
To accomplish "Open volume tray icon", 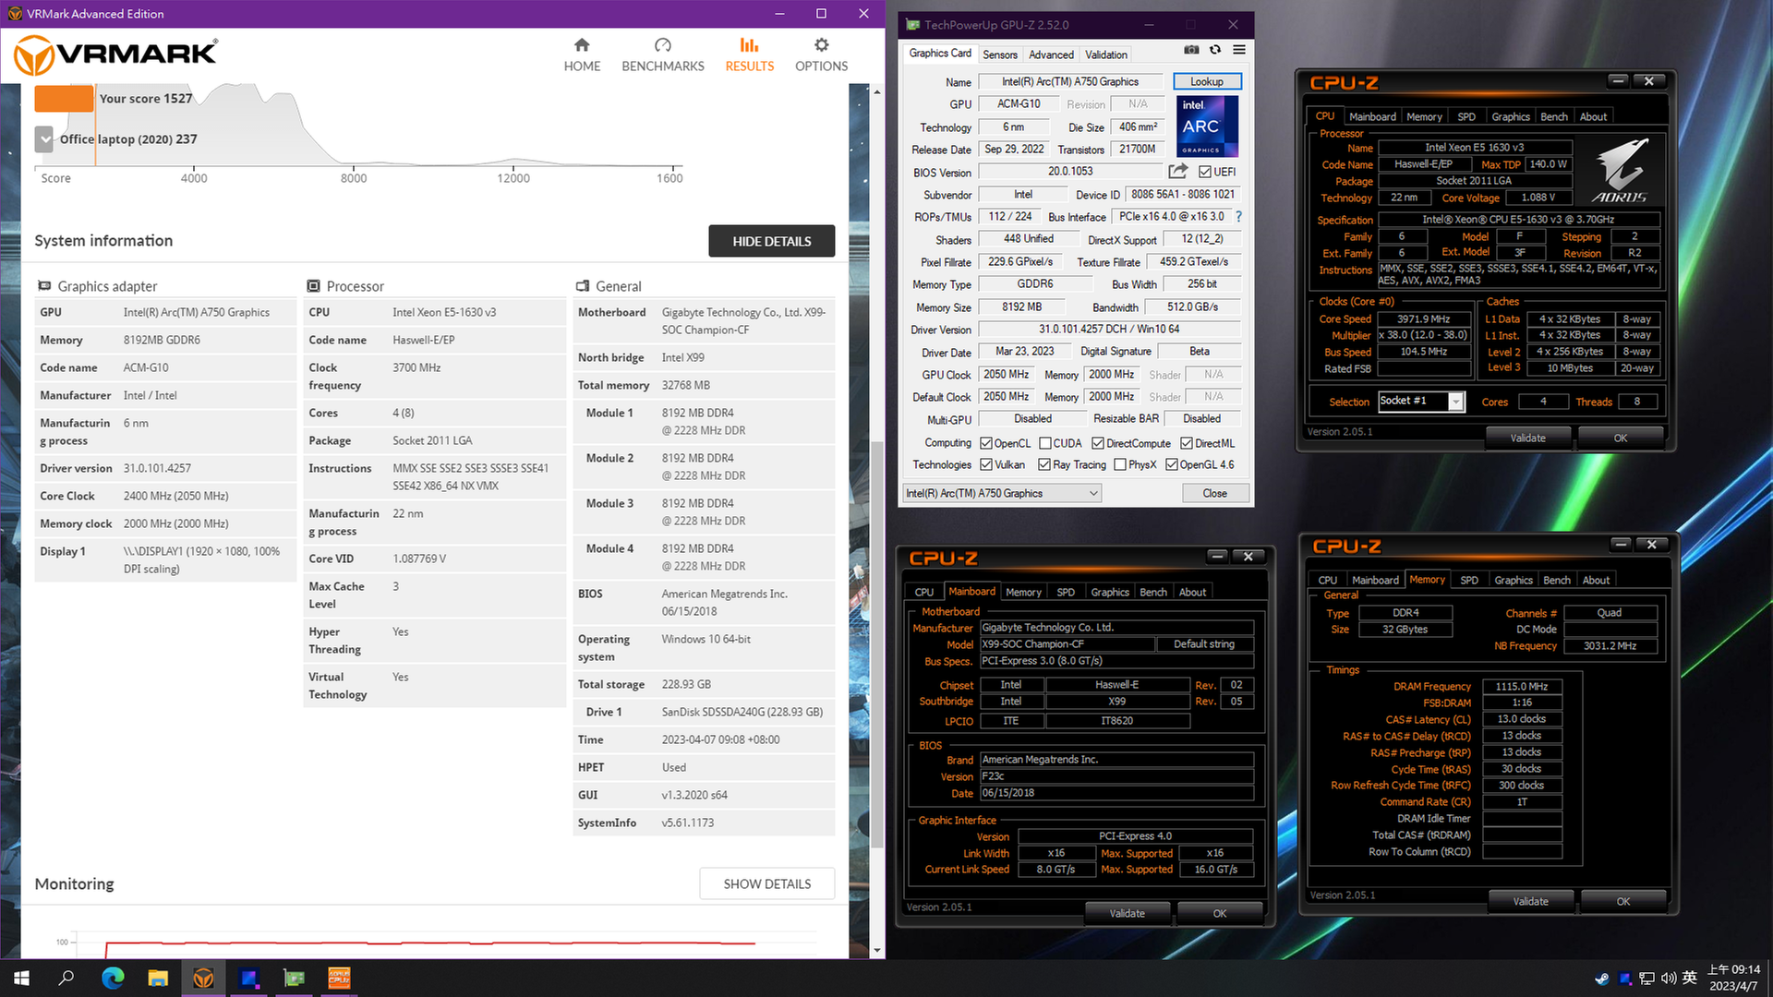I will coord(1669,979).
